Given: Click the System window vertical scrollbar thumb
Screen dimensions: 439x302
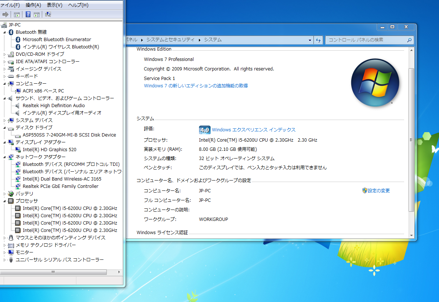Looking at the screenshot, I should tap(411, 140).
